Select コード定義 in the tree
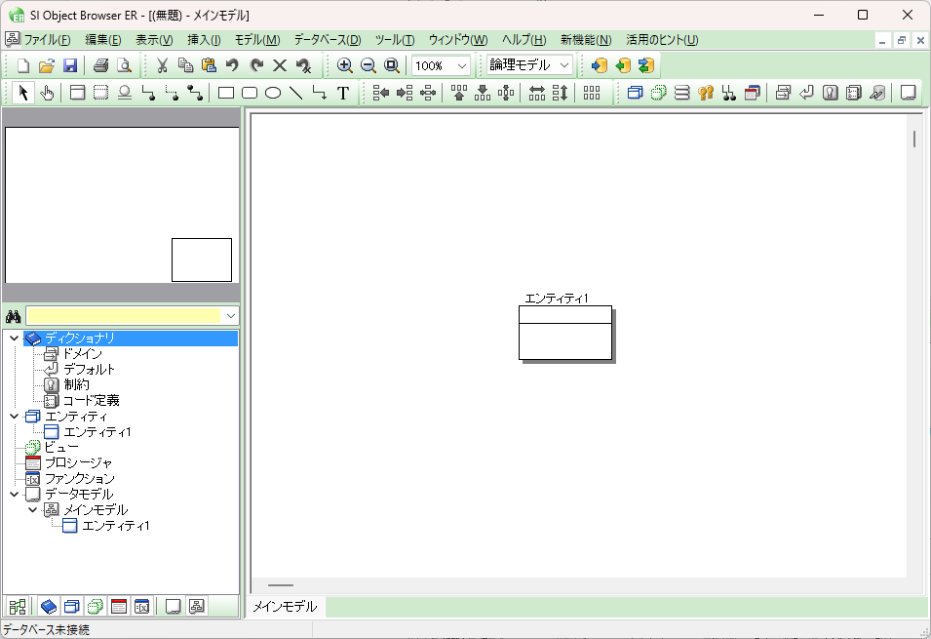This screenshot has width=931, height=639. click(91, 401)
